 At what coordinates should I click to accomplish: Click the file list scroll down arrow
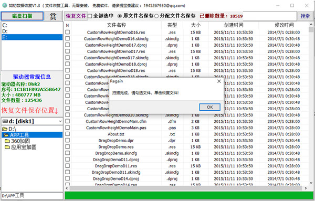point(311,183)
